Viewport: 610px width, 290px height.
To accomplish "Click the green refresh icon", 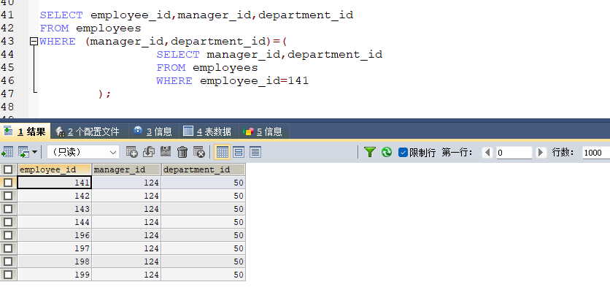I will click(x=387, y=152).
